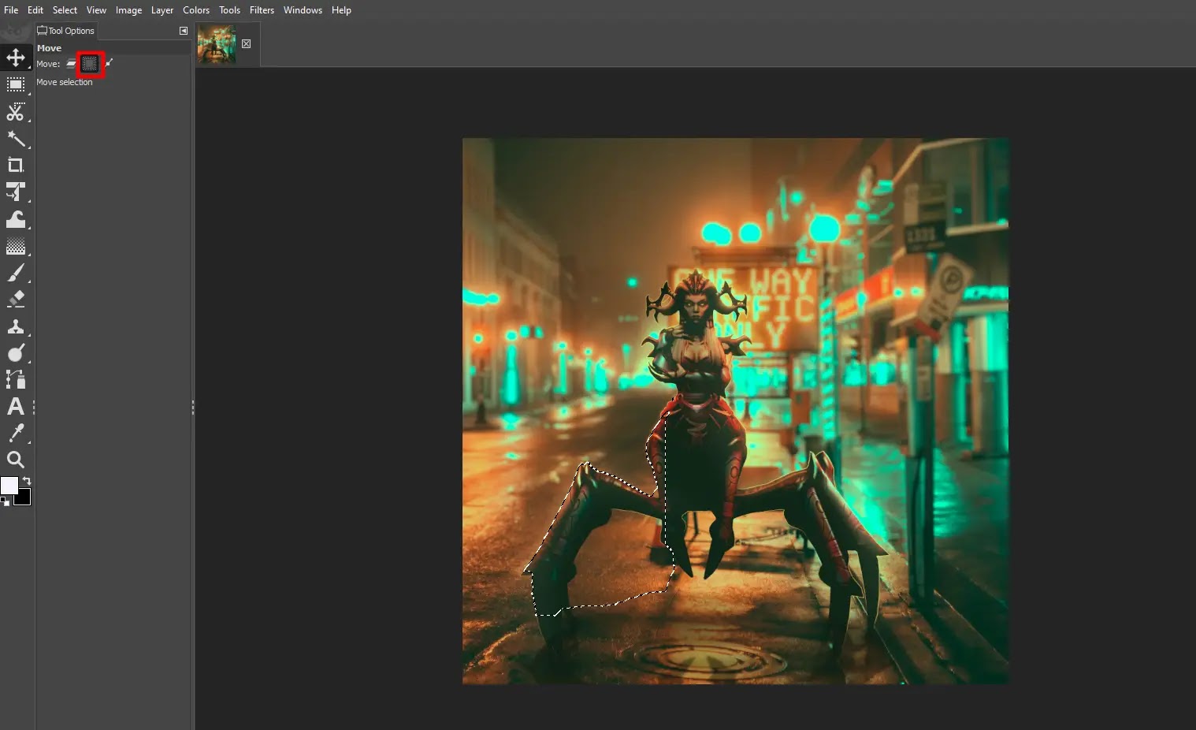The height and width of the screenshot is (730, 1196).
Task: Choose the Crop tool
Action: (16, 165)
